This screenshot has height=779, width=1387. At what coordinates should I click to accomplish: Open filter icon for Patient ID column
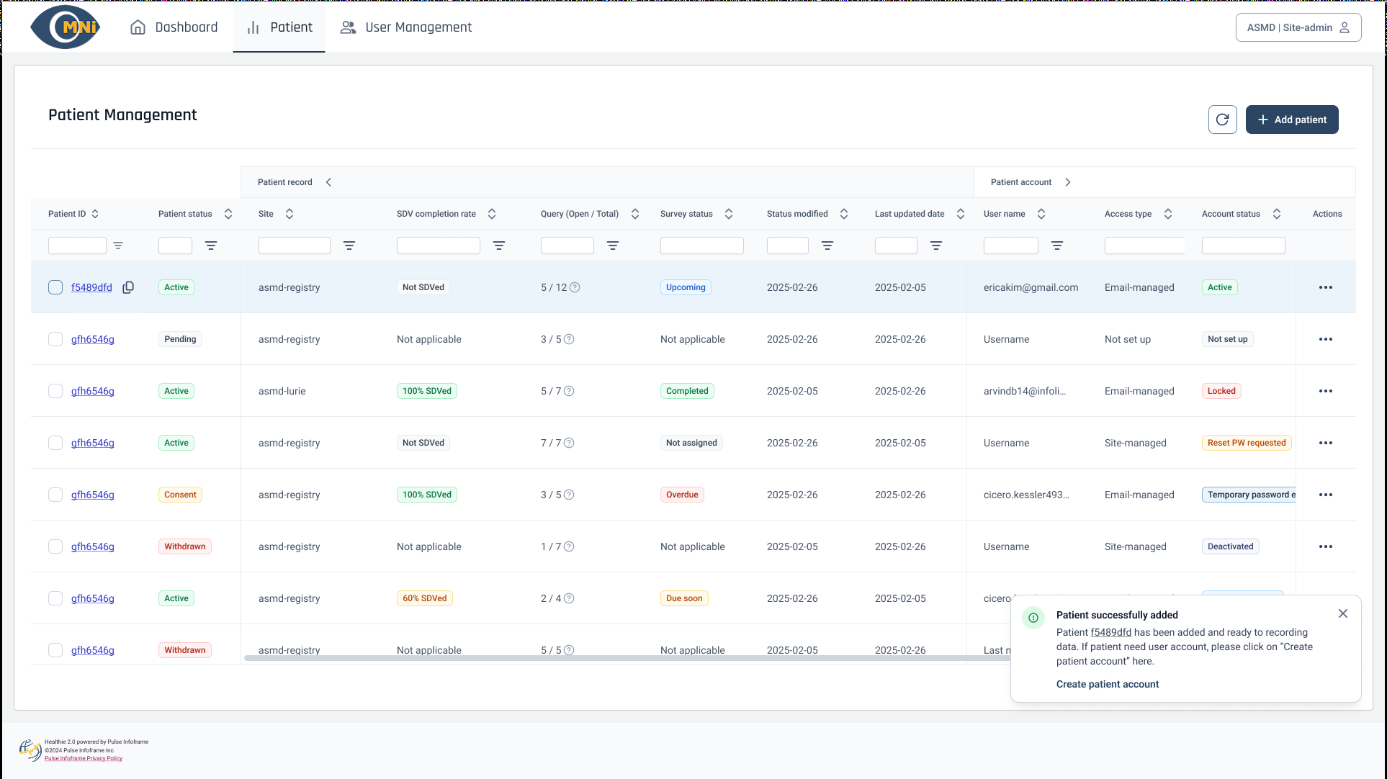pos(118,246)
